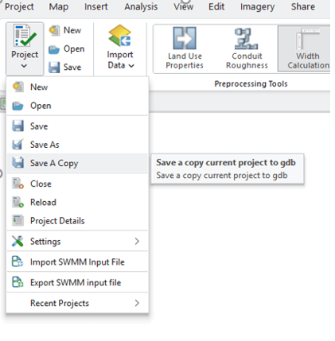The width and height of the screenshot is (335, 341).
Task: Switch to the View ribbon tab
Action: [184, 7]
